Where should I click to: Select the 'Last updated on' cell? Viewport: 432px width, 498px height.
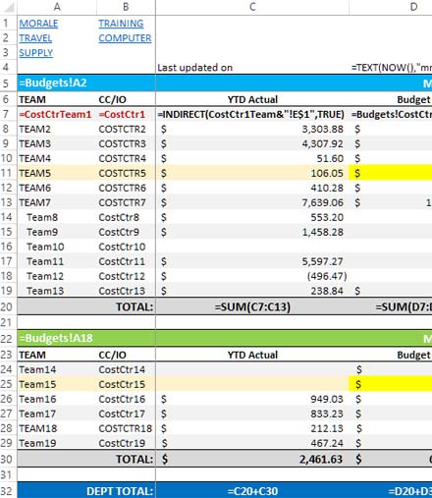point(252,68)
